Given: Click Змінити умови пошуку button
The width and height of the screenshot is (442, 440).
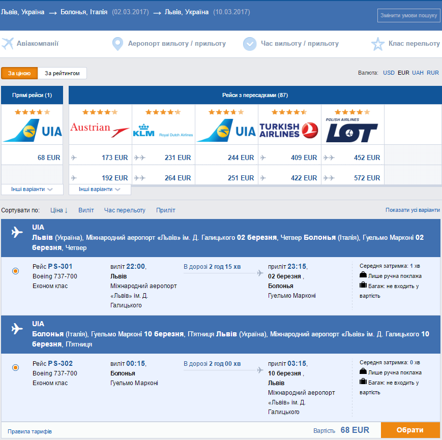Looking at the screenshot, I should click(409, 15).
